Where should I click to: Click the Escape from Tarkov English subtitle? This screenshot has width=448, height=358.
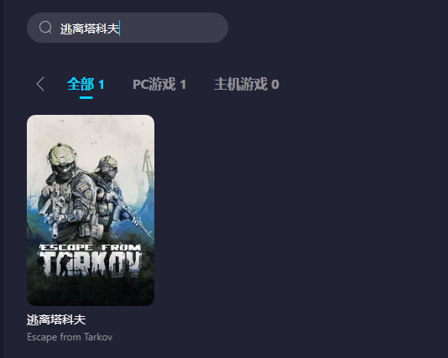coord(70,337)
